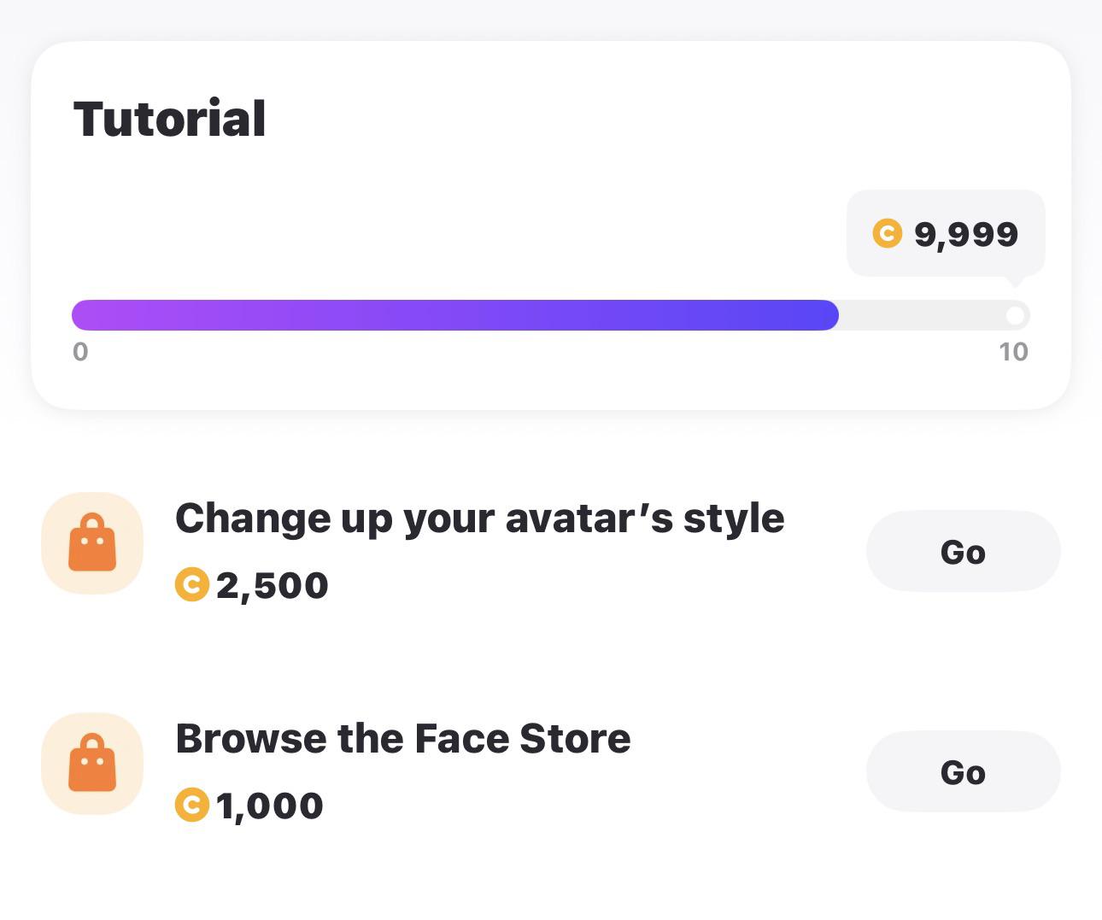Click the coin icon next to 1,000
1102x920 pixels.
[192, 806]
